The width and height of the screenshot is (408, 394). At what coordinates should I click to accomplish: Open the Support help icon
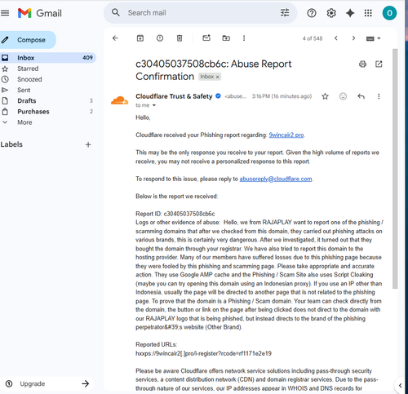click(x=312, y=13)
